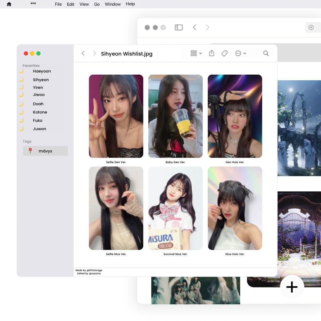Screen dimensions: 321x321
Task: Click the Favorites section header
Action: click(x=31, y=65)
